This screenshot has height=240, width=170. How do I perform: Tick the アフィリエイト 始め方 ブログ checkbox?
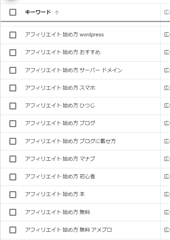tap(13, 124)
